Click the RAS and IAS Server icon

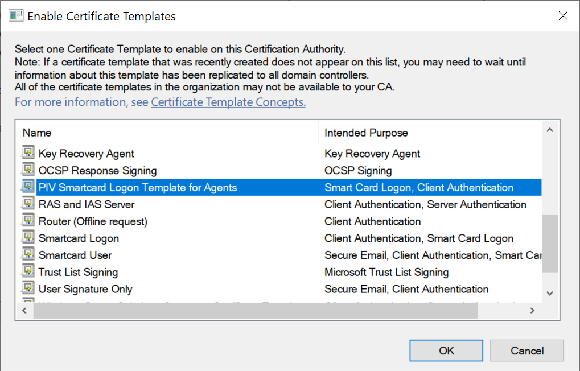pyautogui.click(x=28, y=204)
